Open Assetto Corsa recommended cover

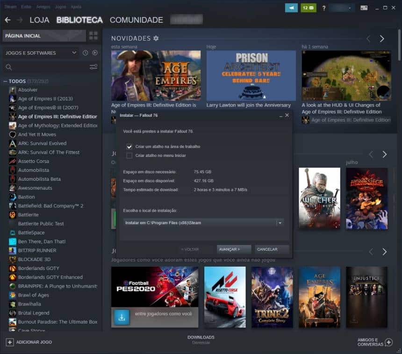pos(225,297)
